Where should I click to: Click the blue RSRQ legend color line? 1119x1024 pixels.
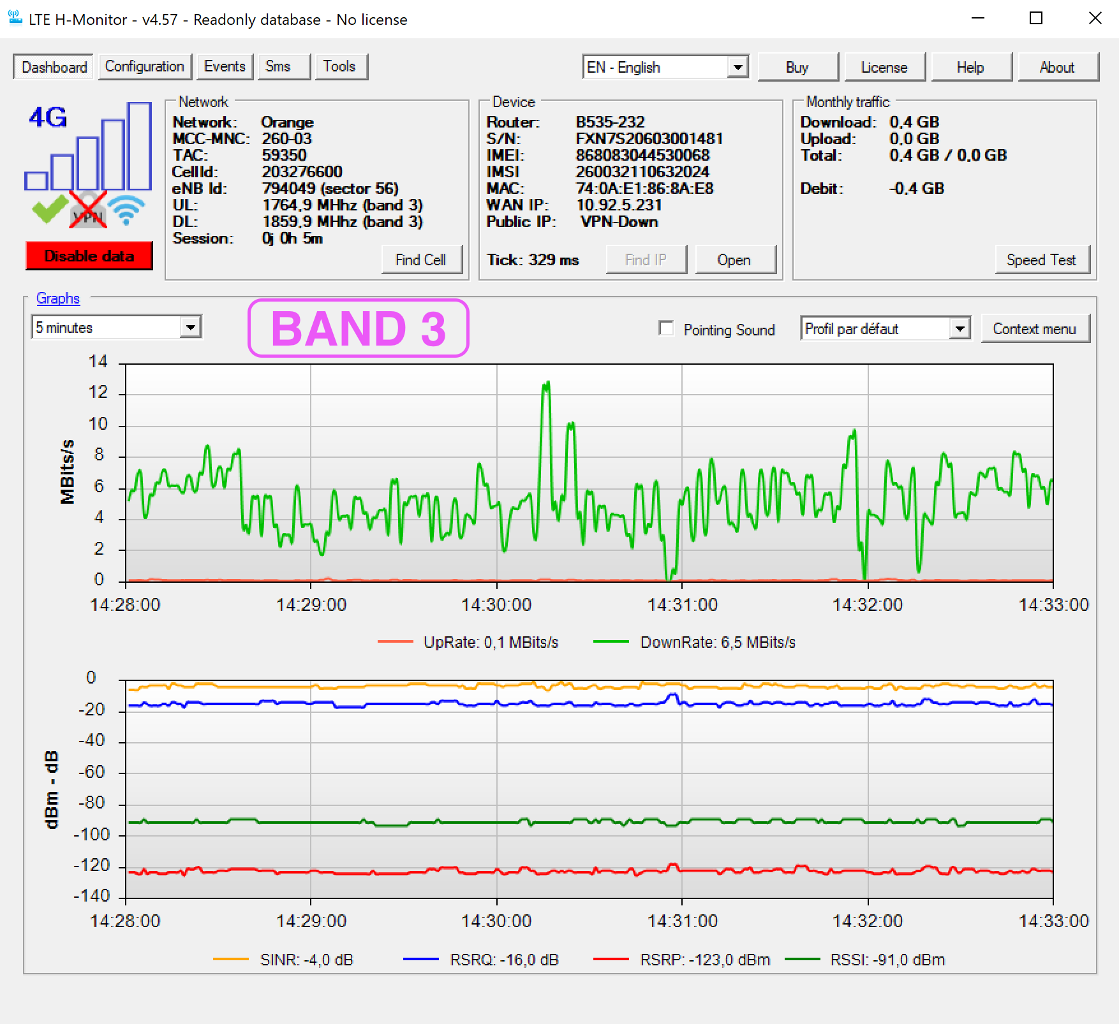coord(421,960)
